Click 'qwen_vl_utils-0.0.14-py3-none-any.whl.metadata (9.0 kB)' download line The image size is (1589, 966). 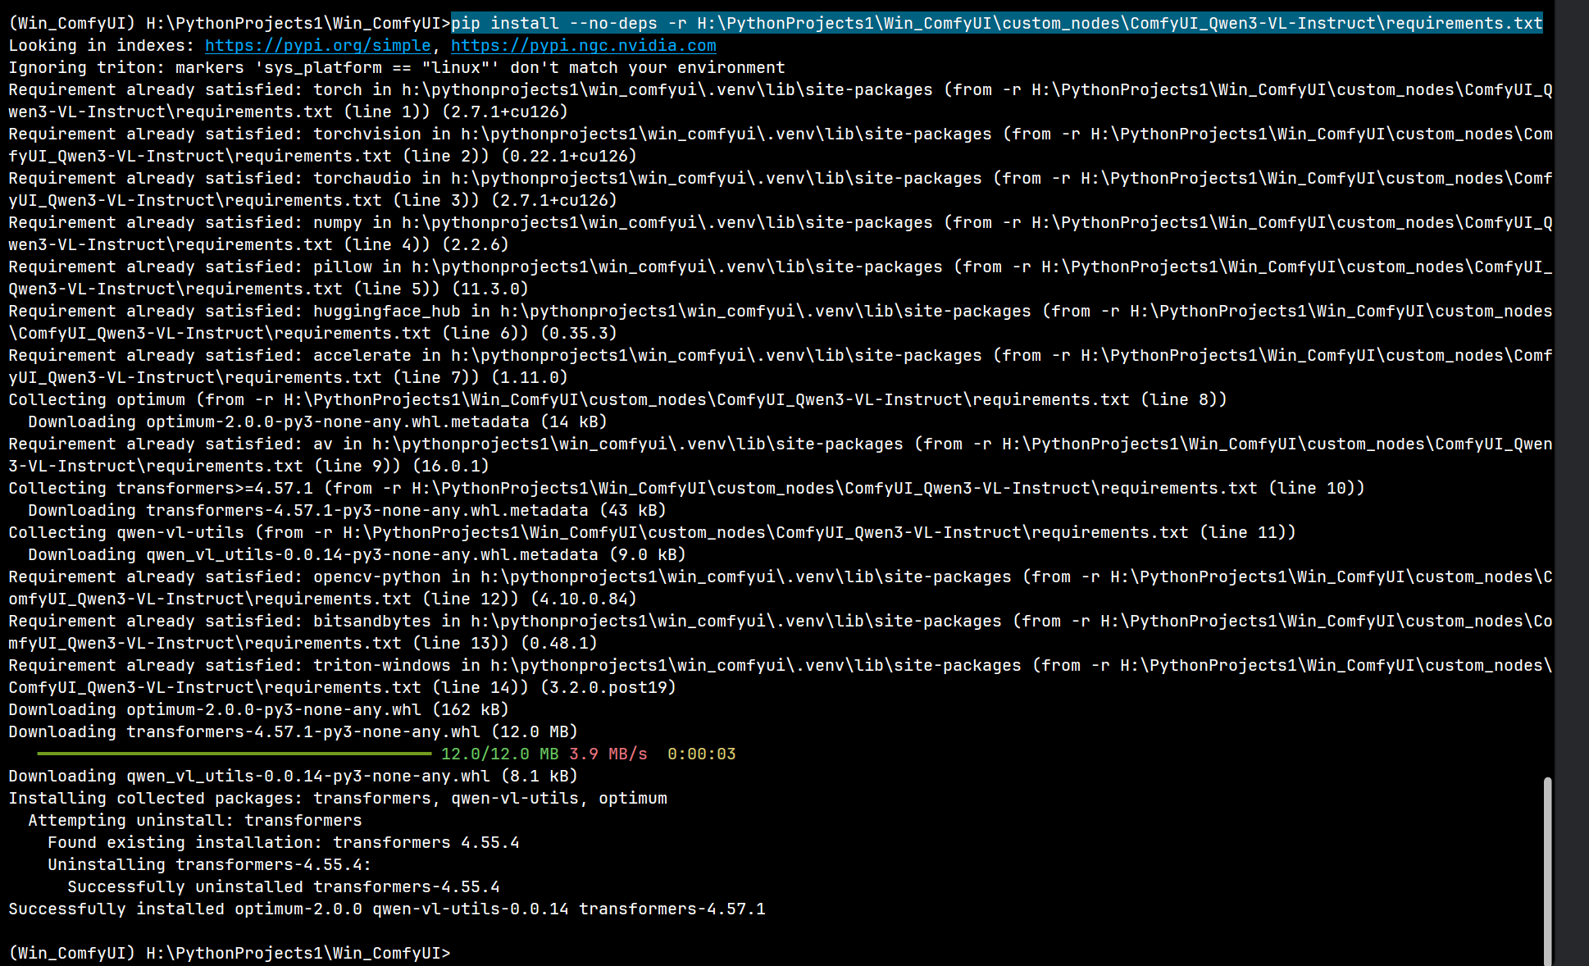[x=357, y=555]
